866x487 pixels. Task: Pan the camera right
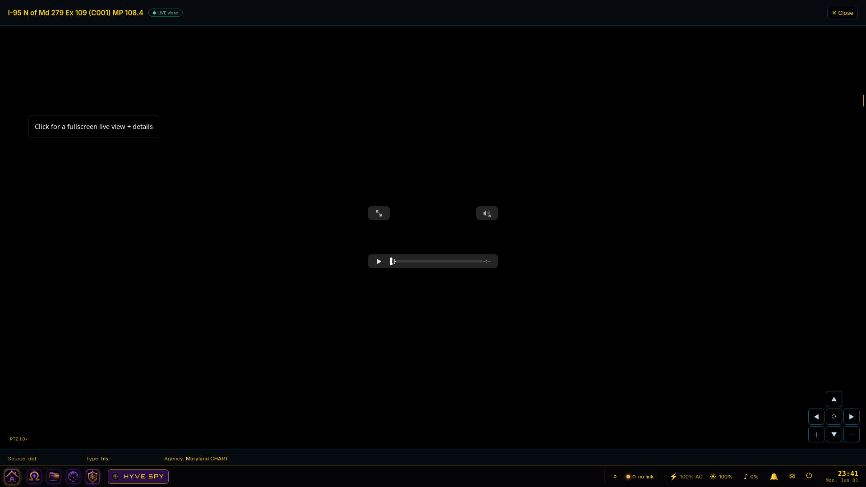tap(852, 417)
